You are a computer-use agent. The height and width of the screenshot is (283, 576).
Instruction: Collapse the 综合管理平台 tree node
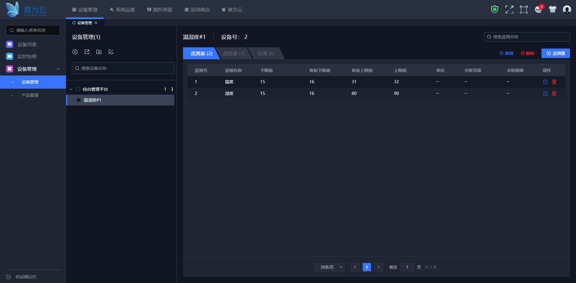(71, 89)
